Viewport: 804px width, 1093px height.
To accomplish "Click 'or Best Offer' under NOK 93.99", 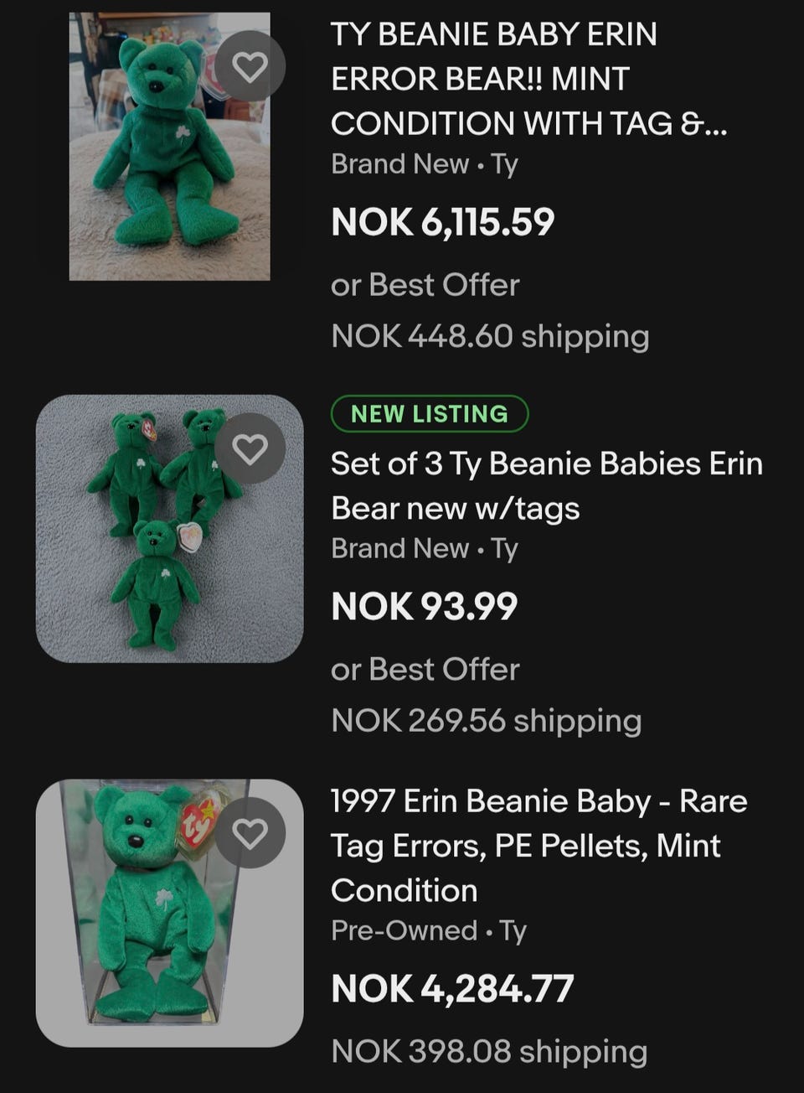I will (425, 670).
